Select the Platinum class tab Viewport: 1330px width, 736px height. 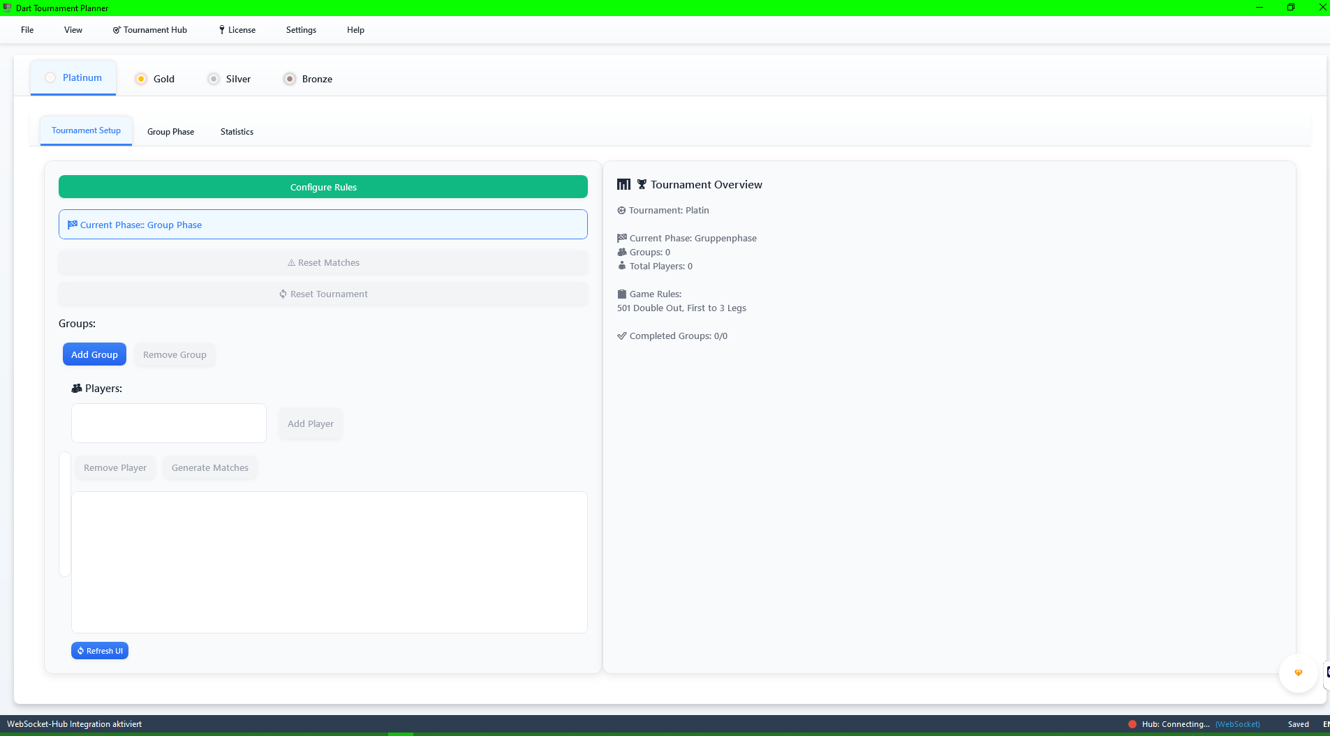coord(73,77)
